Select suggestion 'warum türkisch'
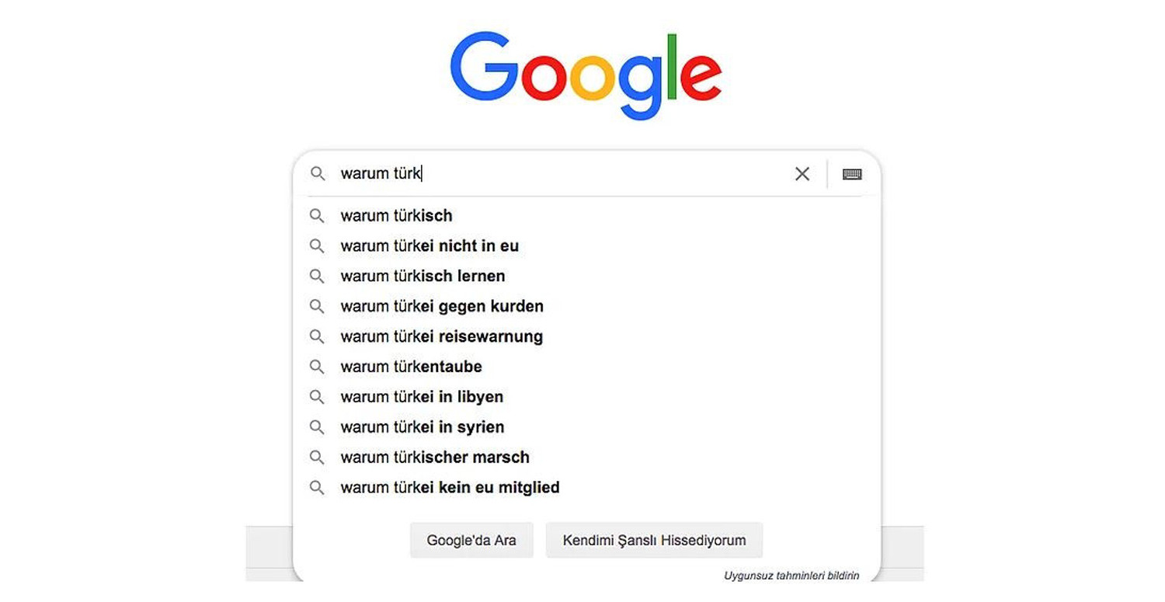Image resolution: width=1165 pixels, height=602 pixels. pos(396,216)
